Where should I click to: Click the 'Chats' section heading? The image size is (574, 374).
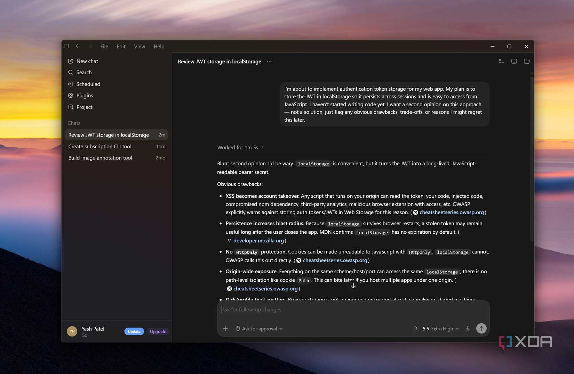tap(74, 123)
